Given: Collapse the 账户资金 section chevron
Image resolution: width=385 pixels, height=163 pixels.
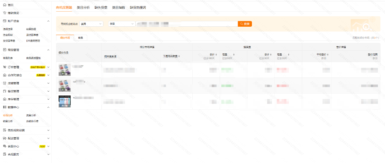Looking at the screenshot, I should [x=48, y=21].
